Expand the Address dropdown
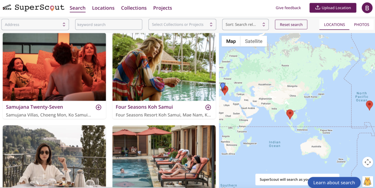The height and width of the screenshot is (188, 375). pyautogui.click(x=35, y=24)
